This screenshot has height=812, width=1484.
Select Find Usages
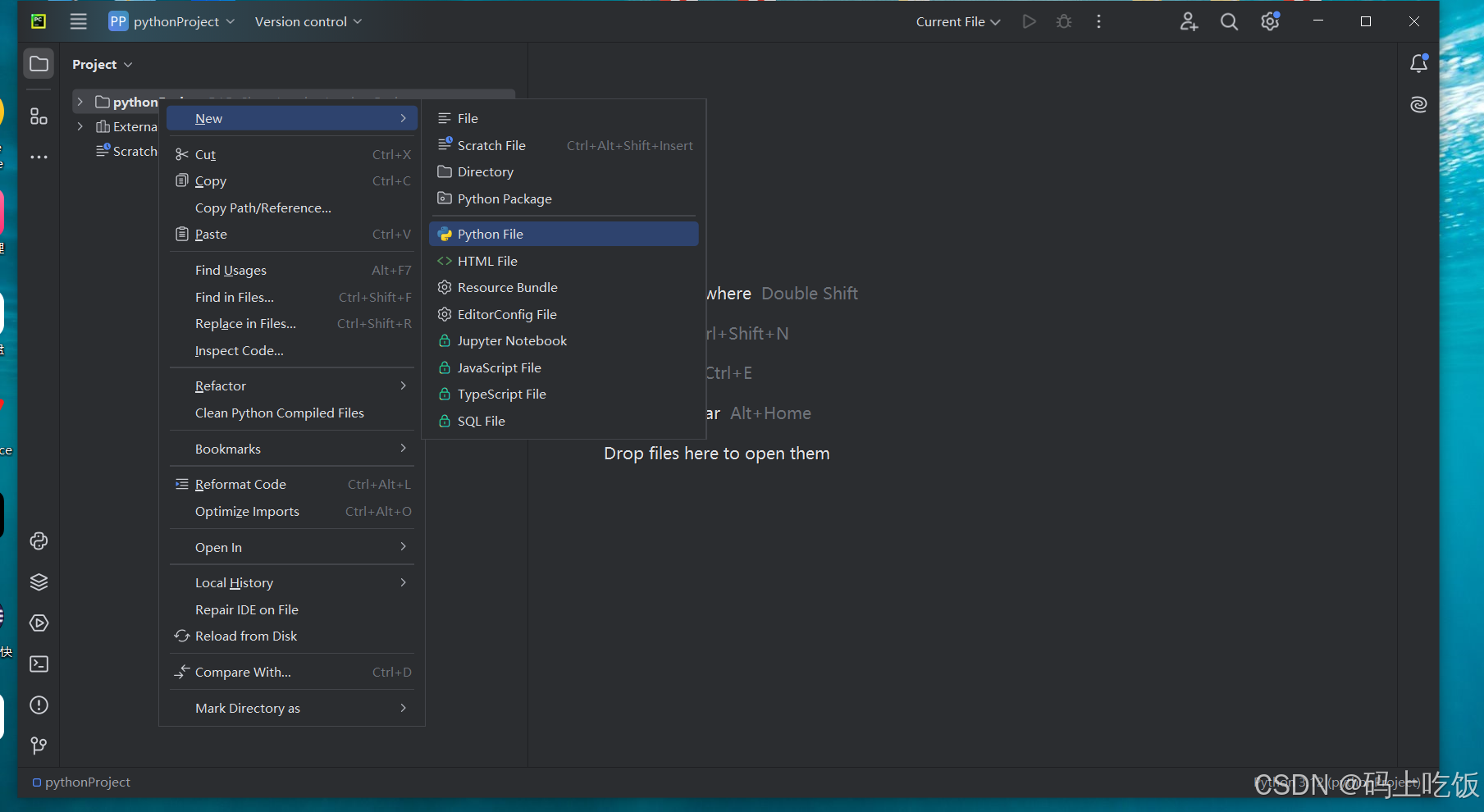292,270
